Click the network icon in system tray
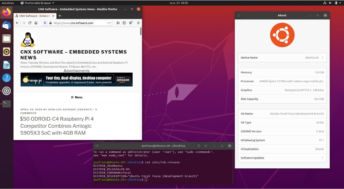The height and width of the screenshot is (189, 344). click(x=325, y=3)
